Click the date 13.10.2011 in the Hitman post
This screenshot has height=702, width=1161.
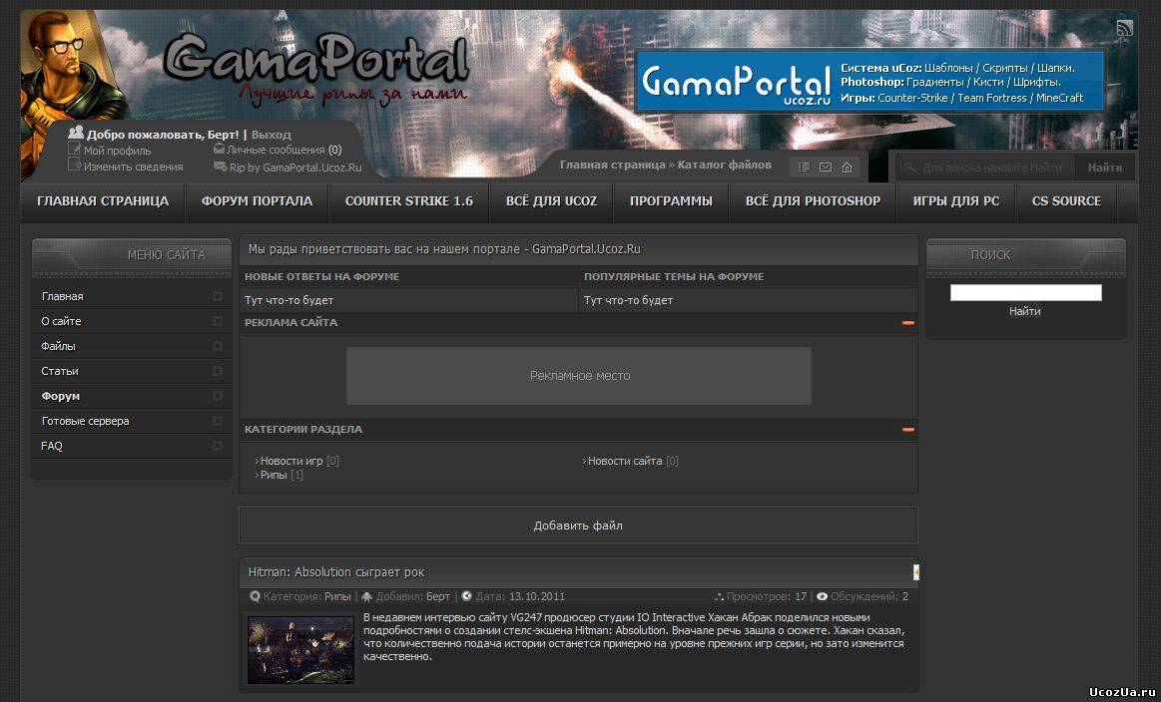click(537, 596)
